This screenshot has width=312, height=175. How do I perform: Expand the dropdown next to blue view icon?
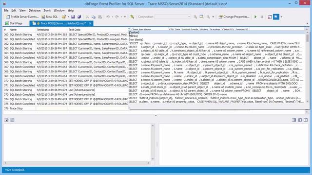(281, 17)
